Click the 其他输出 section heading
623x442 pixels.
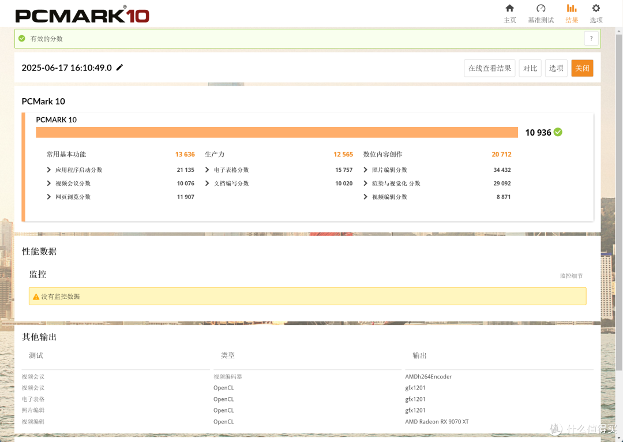pos(39,337)
